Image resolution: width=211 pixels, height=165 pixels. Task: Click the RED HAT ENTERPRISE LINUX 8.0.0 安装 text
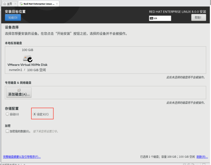click(177, 12)
